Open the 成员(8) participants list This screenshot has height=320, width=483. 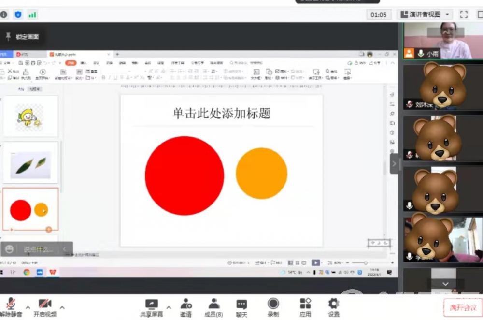[213, 307]
